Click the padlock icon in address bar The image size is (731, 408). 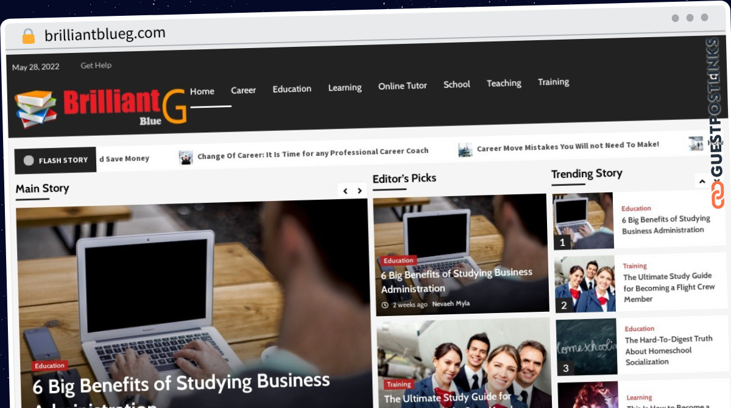coord(28,36)
